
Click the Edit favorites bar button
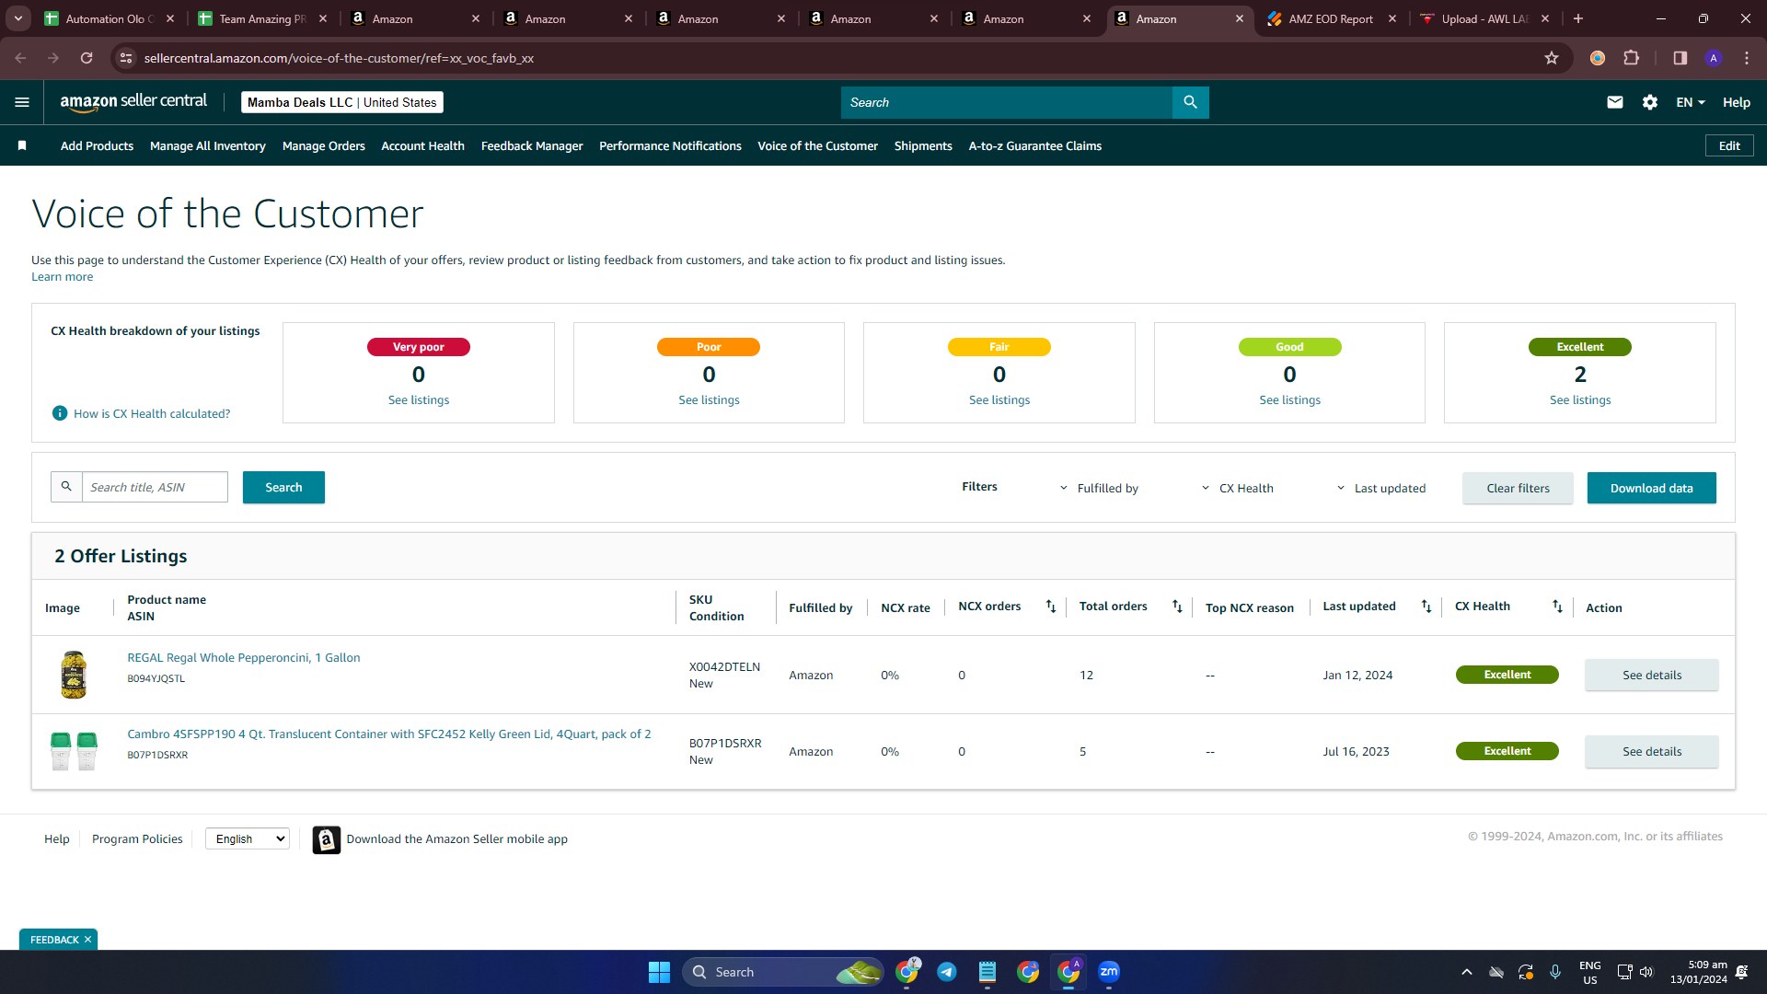tap(1729, 145)
